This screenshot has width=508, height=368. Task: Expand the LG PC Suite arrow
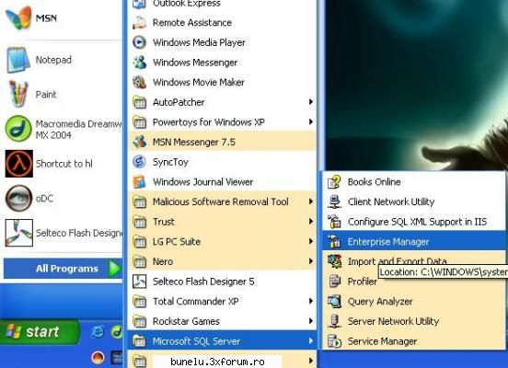[311, 241]
